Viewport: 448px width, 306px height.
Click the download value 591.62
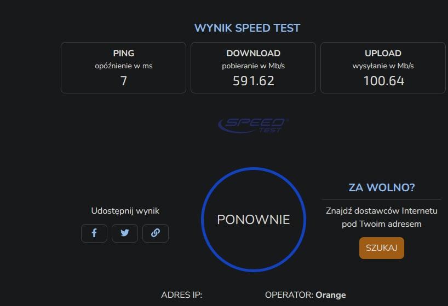point(253,81)
